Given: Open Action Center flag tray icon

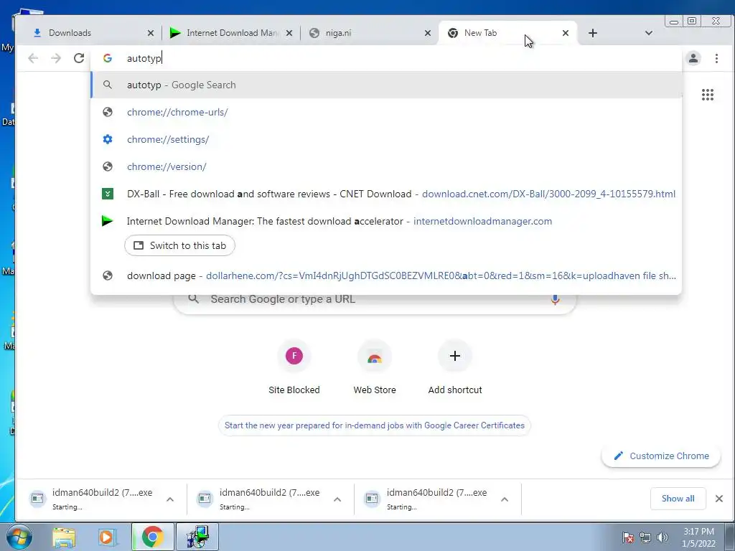Looking at the screenshot, I should click(627, 537).
